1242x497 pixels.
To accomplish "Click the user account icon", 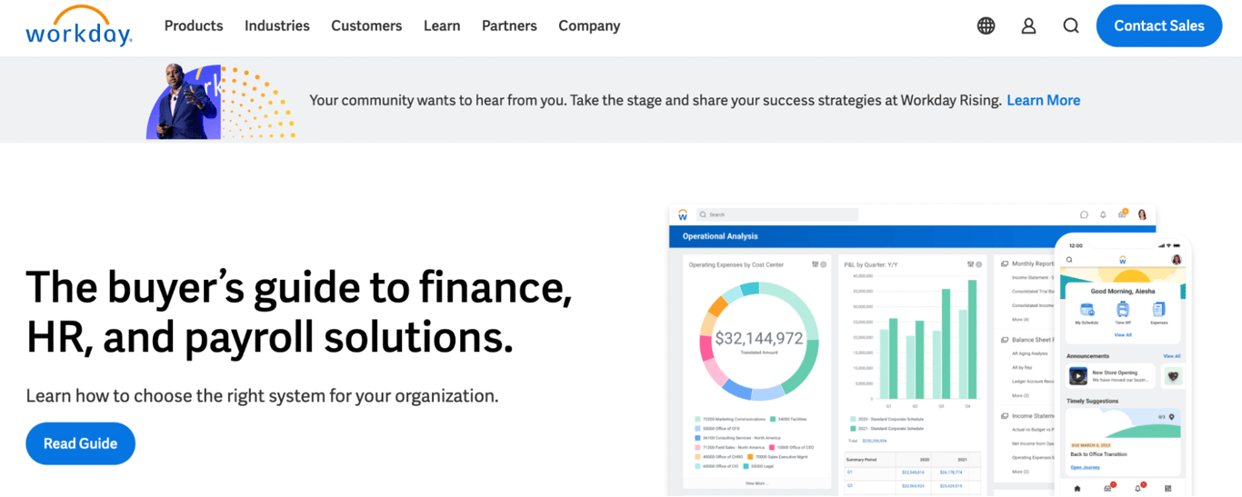I will tap(1028, 26).
